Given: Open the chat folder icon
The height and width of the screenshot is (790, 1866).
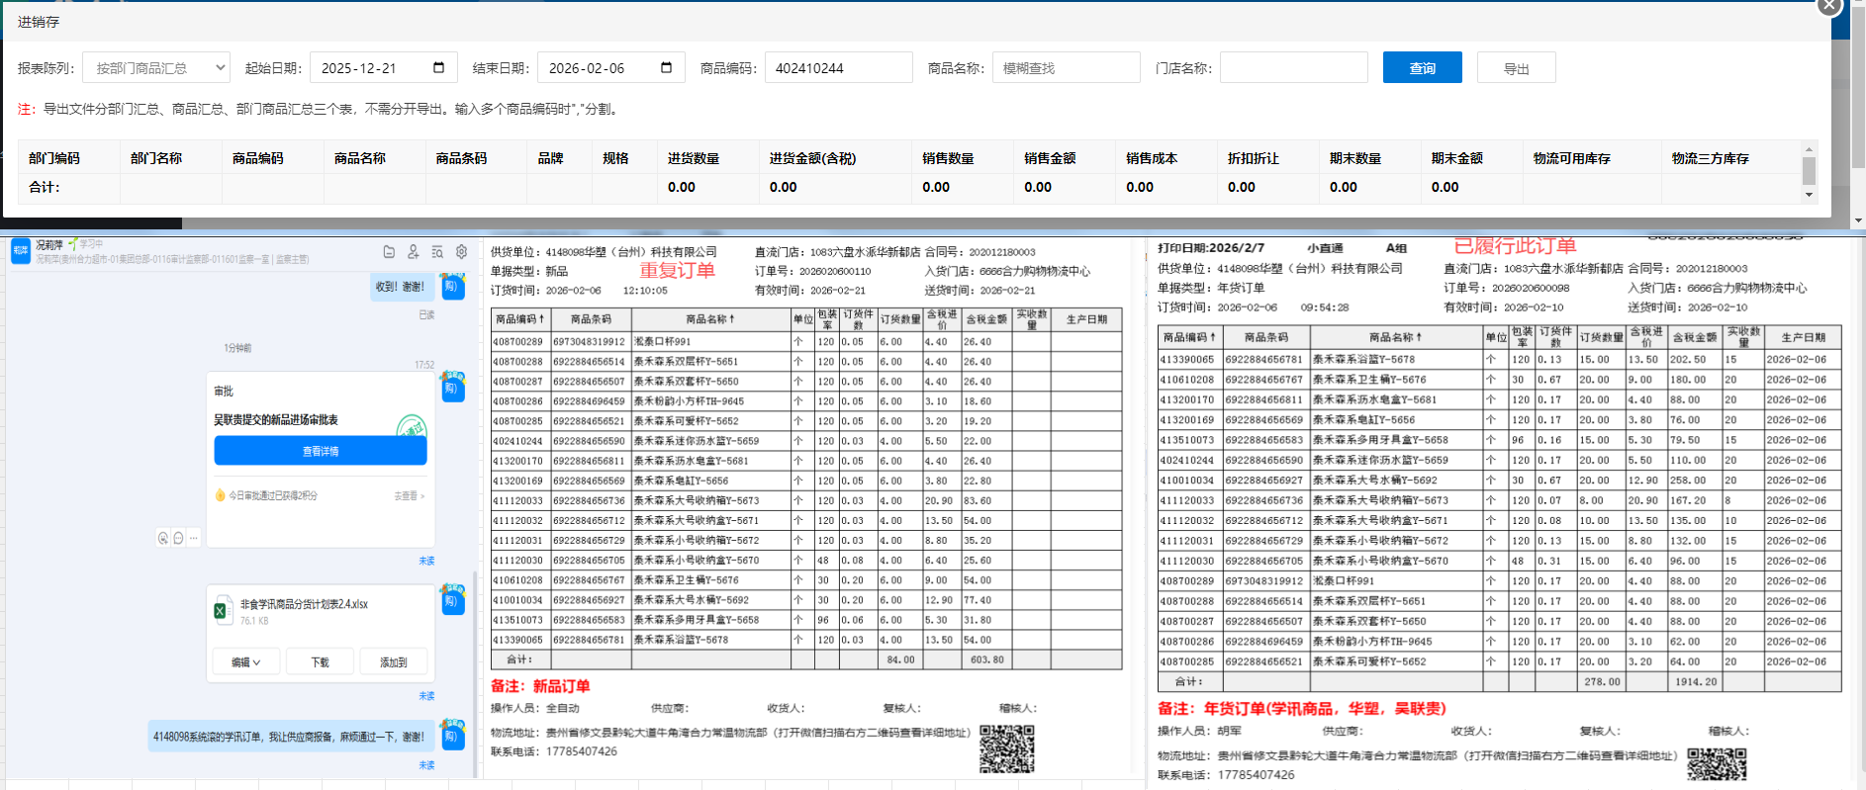Looking at the screenshot, I should 389,252.
